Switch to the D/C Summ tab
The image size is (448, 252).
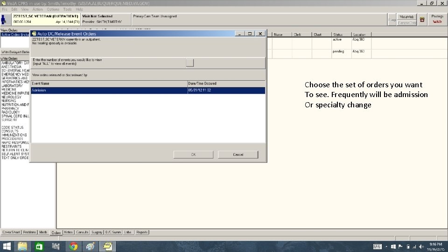pos(113,232)
